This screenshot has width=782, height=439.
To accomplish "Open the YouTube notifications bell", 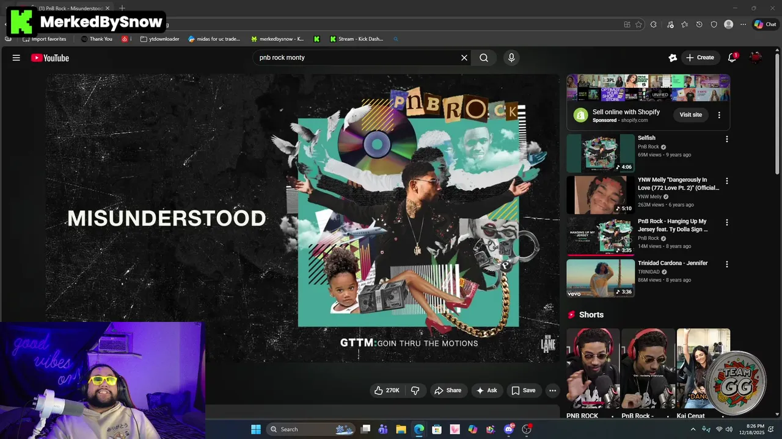I will click(x=732, y=58).
